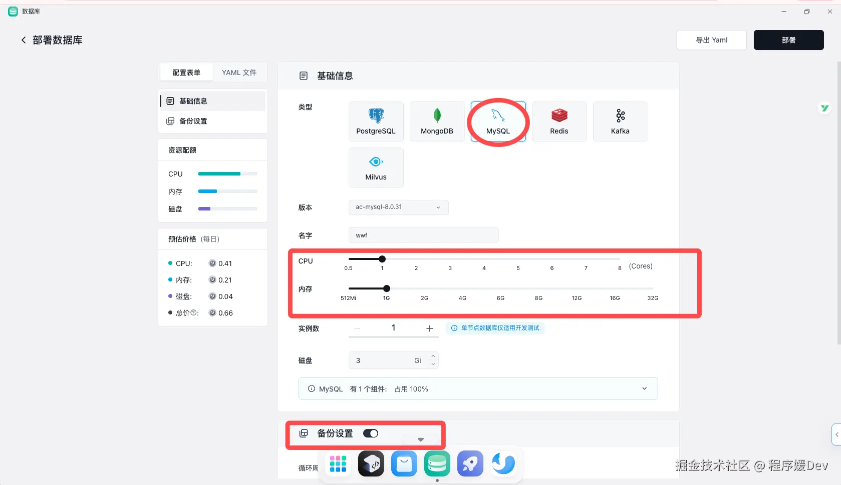Click the 磁盘 quota progress bar
Screen dimensions: 841x485
[x=228, y=209]
